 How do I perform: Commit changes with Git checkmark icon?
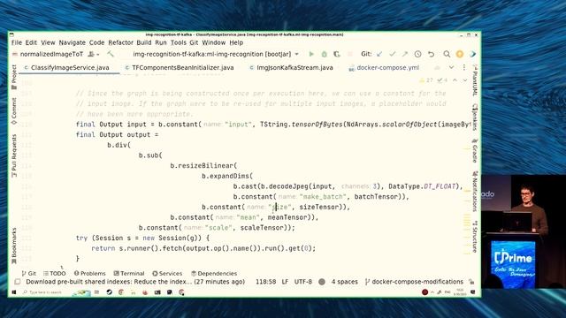393,54
